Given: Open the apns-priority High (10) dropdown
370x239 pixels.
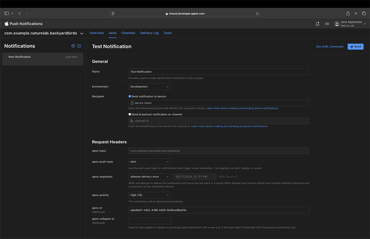Looking at the screenshot, I should (x=150, y=195).
